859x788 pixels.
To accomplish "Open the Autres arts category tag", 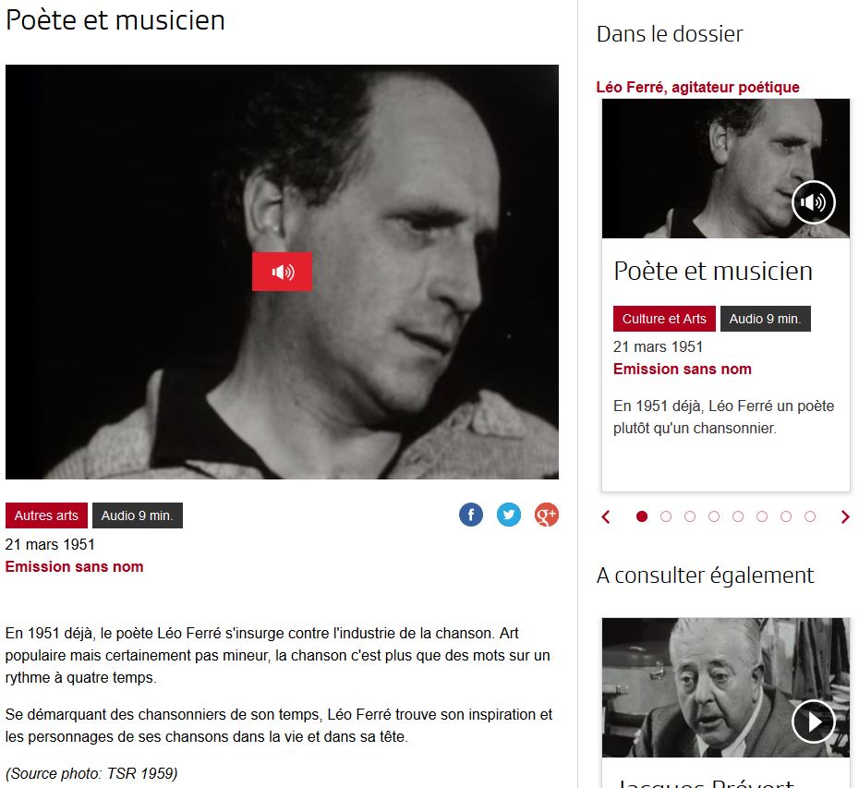I will click(46, 515).
